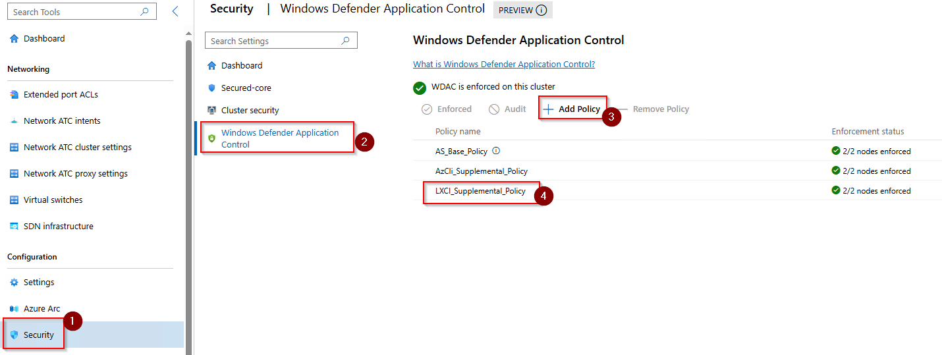Viewport: 942px width, 355px height.
Task: Open Security in the Configuration section
Action: pos(38,335)
